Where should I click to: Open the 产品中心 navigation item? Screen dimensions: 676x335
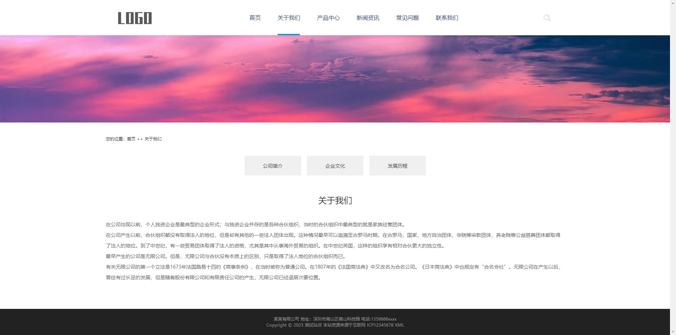pyautogui.click(x=328, y=18)
